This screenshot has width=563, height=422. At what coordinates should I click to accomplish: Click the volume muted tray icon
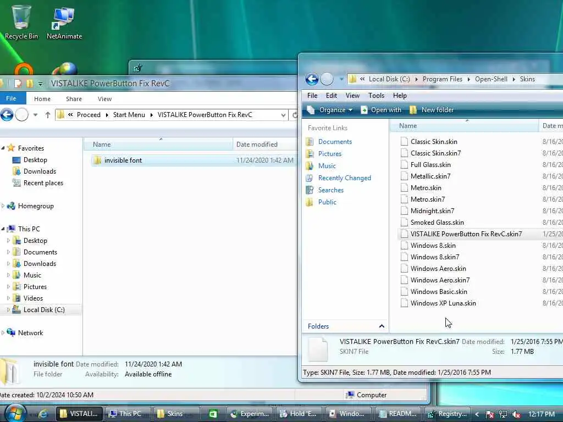(516, 414)
